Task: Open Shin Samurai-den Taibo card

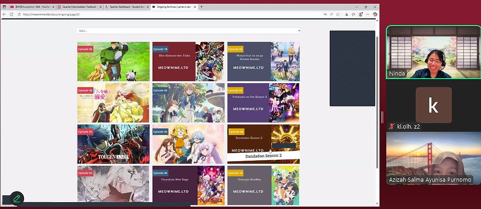Action: coord(188,62)
